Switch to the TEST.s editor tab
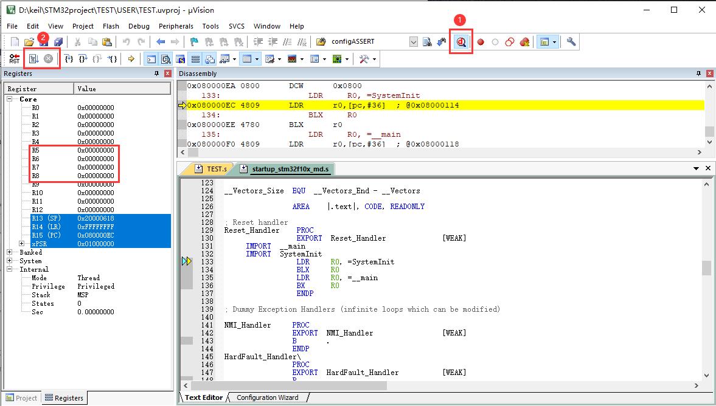This screenshot has width=716, height=406. click(x=210, y=169)
